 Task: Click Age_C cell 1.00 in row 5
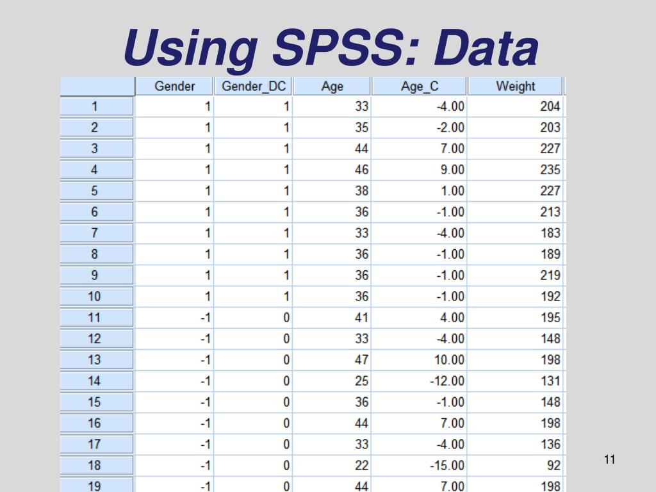(419, 191)
